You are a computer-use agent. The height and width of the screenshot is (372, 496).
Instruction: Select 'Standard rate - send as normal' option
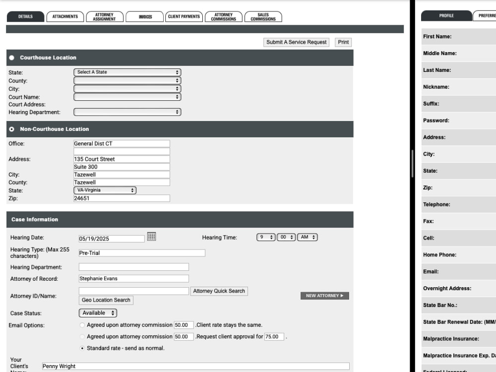click(x=82, y=348)
